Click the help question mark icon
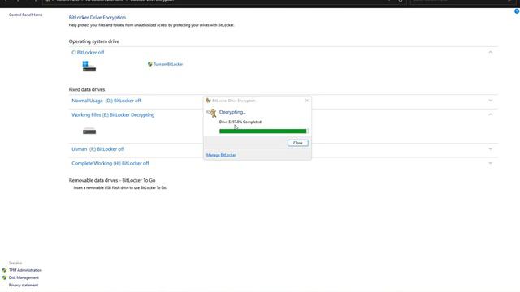The height and width of the screenshot is (292, 520). click(517, 11)
